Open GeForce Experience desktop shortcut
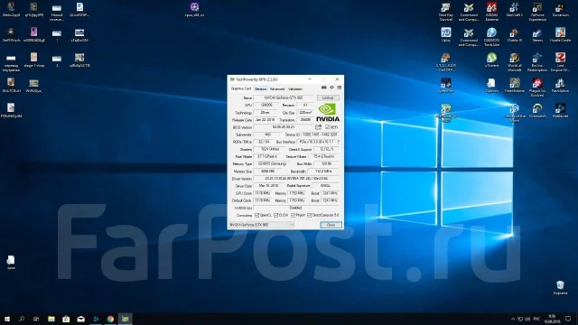 point(537,11)
